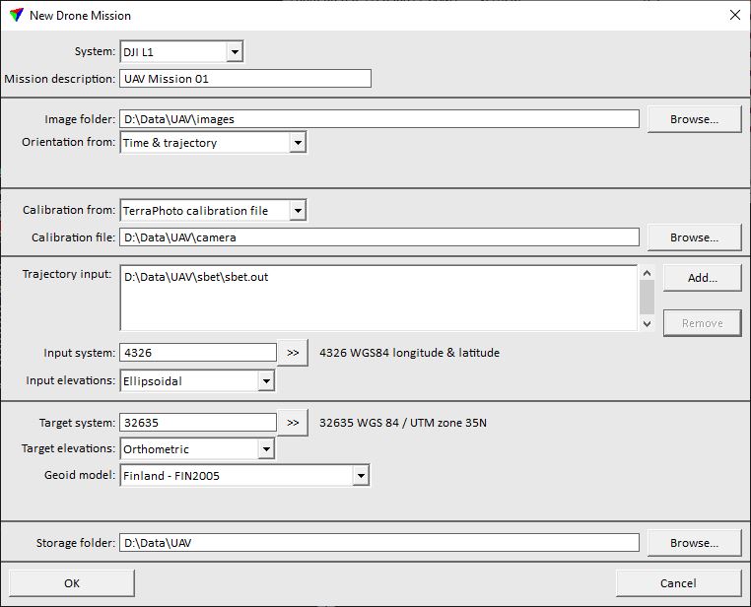Click the Mission description text field
This screenshot has height=607, width=751.
(244, 79)
